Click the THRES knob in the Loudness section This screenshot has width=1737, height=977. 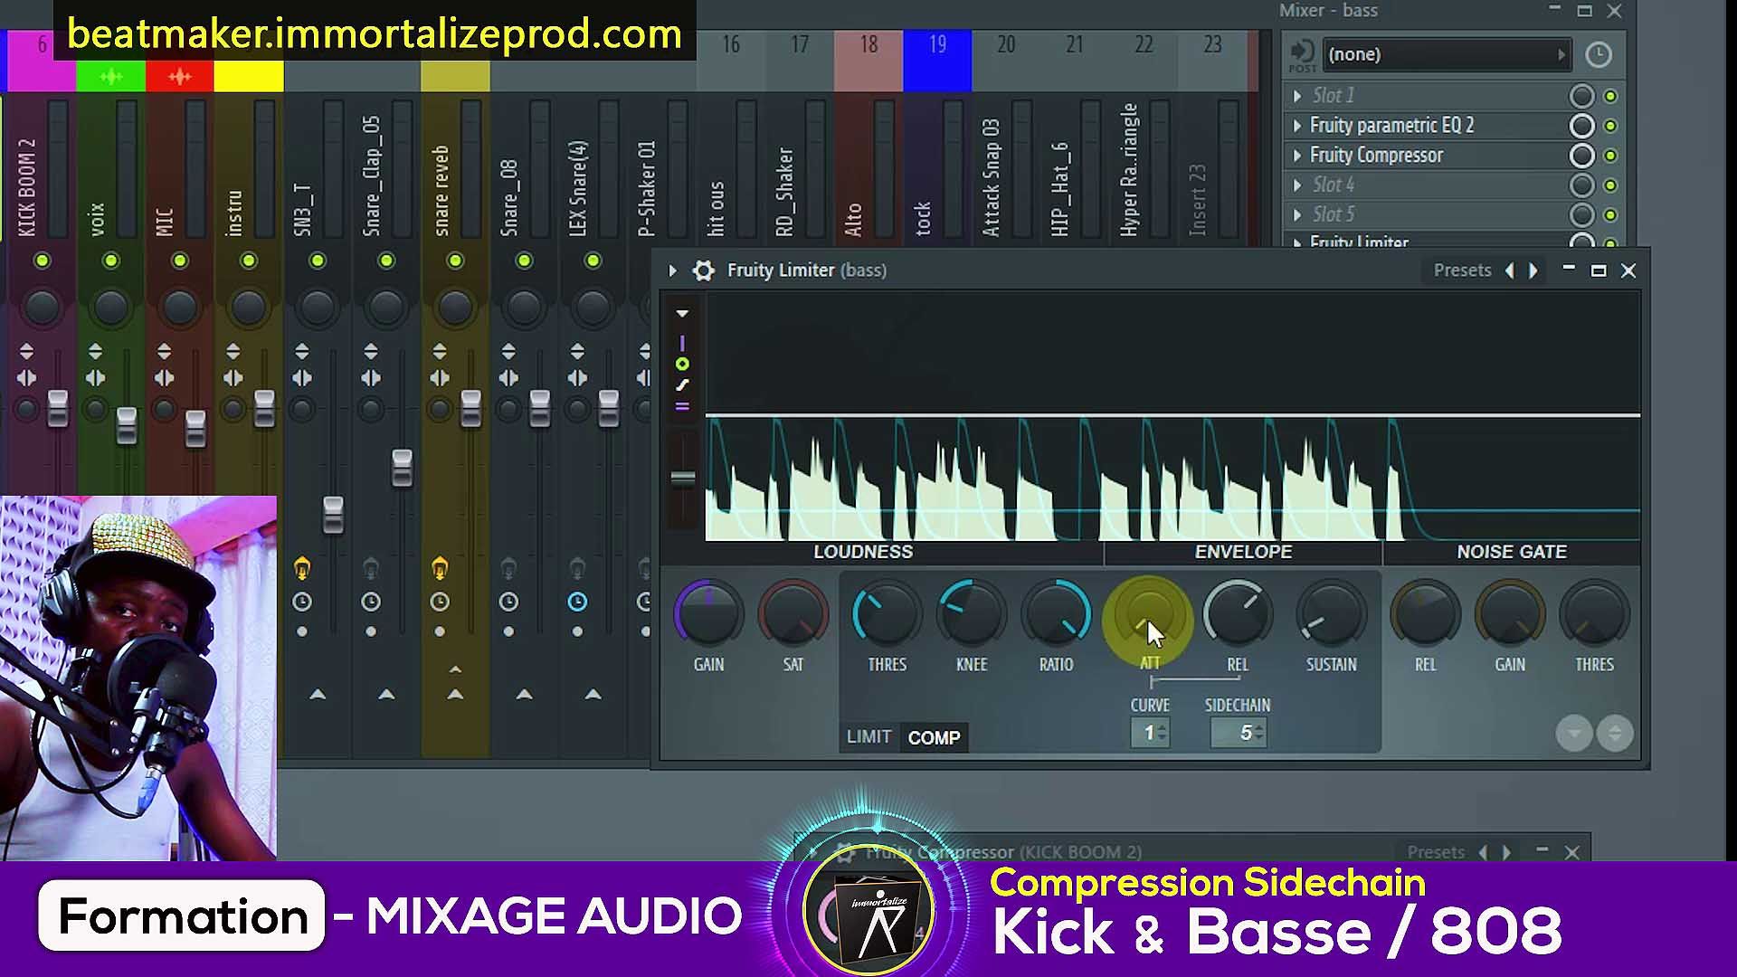tap(887, 615)
